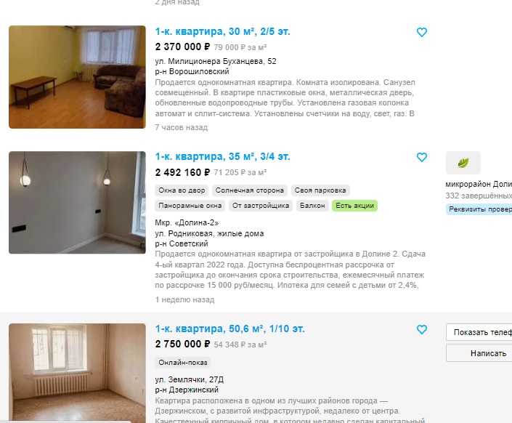Open listing title 1-к. квартира, 35 м², 3/4 эт.
This screenshot has width=512, height=423.
222,156
